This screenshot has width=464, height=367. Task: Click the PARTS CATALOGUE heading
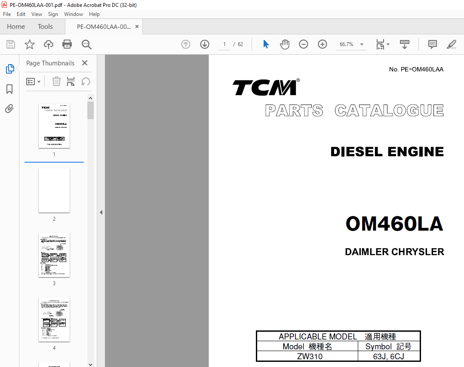[x=354, y=111]
